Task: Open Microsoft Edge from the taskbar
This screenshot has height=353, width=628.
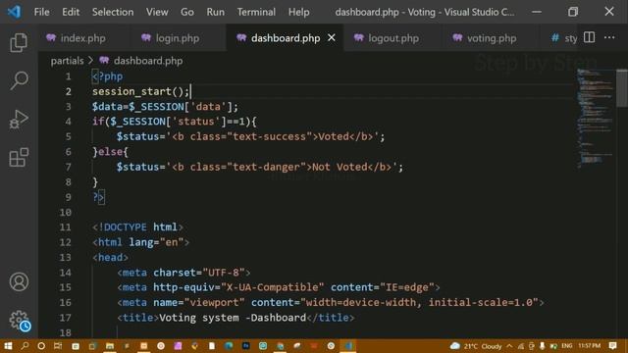Action: 229,346
